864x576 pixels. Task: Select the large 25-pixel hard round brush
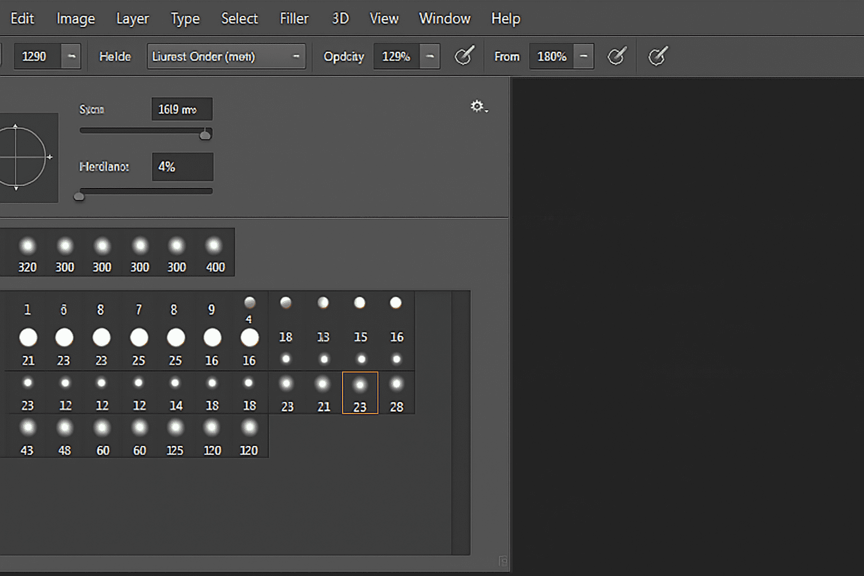pyautogui.click(x=139, y=337)
